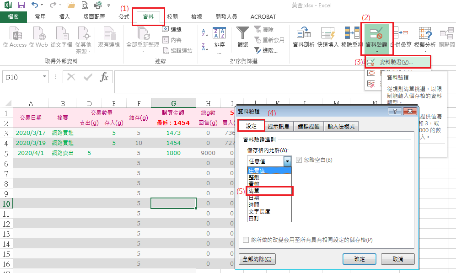Click Advanced filter option

coord(266,50)
